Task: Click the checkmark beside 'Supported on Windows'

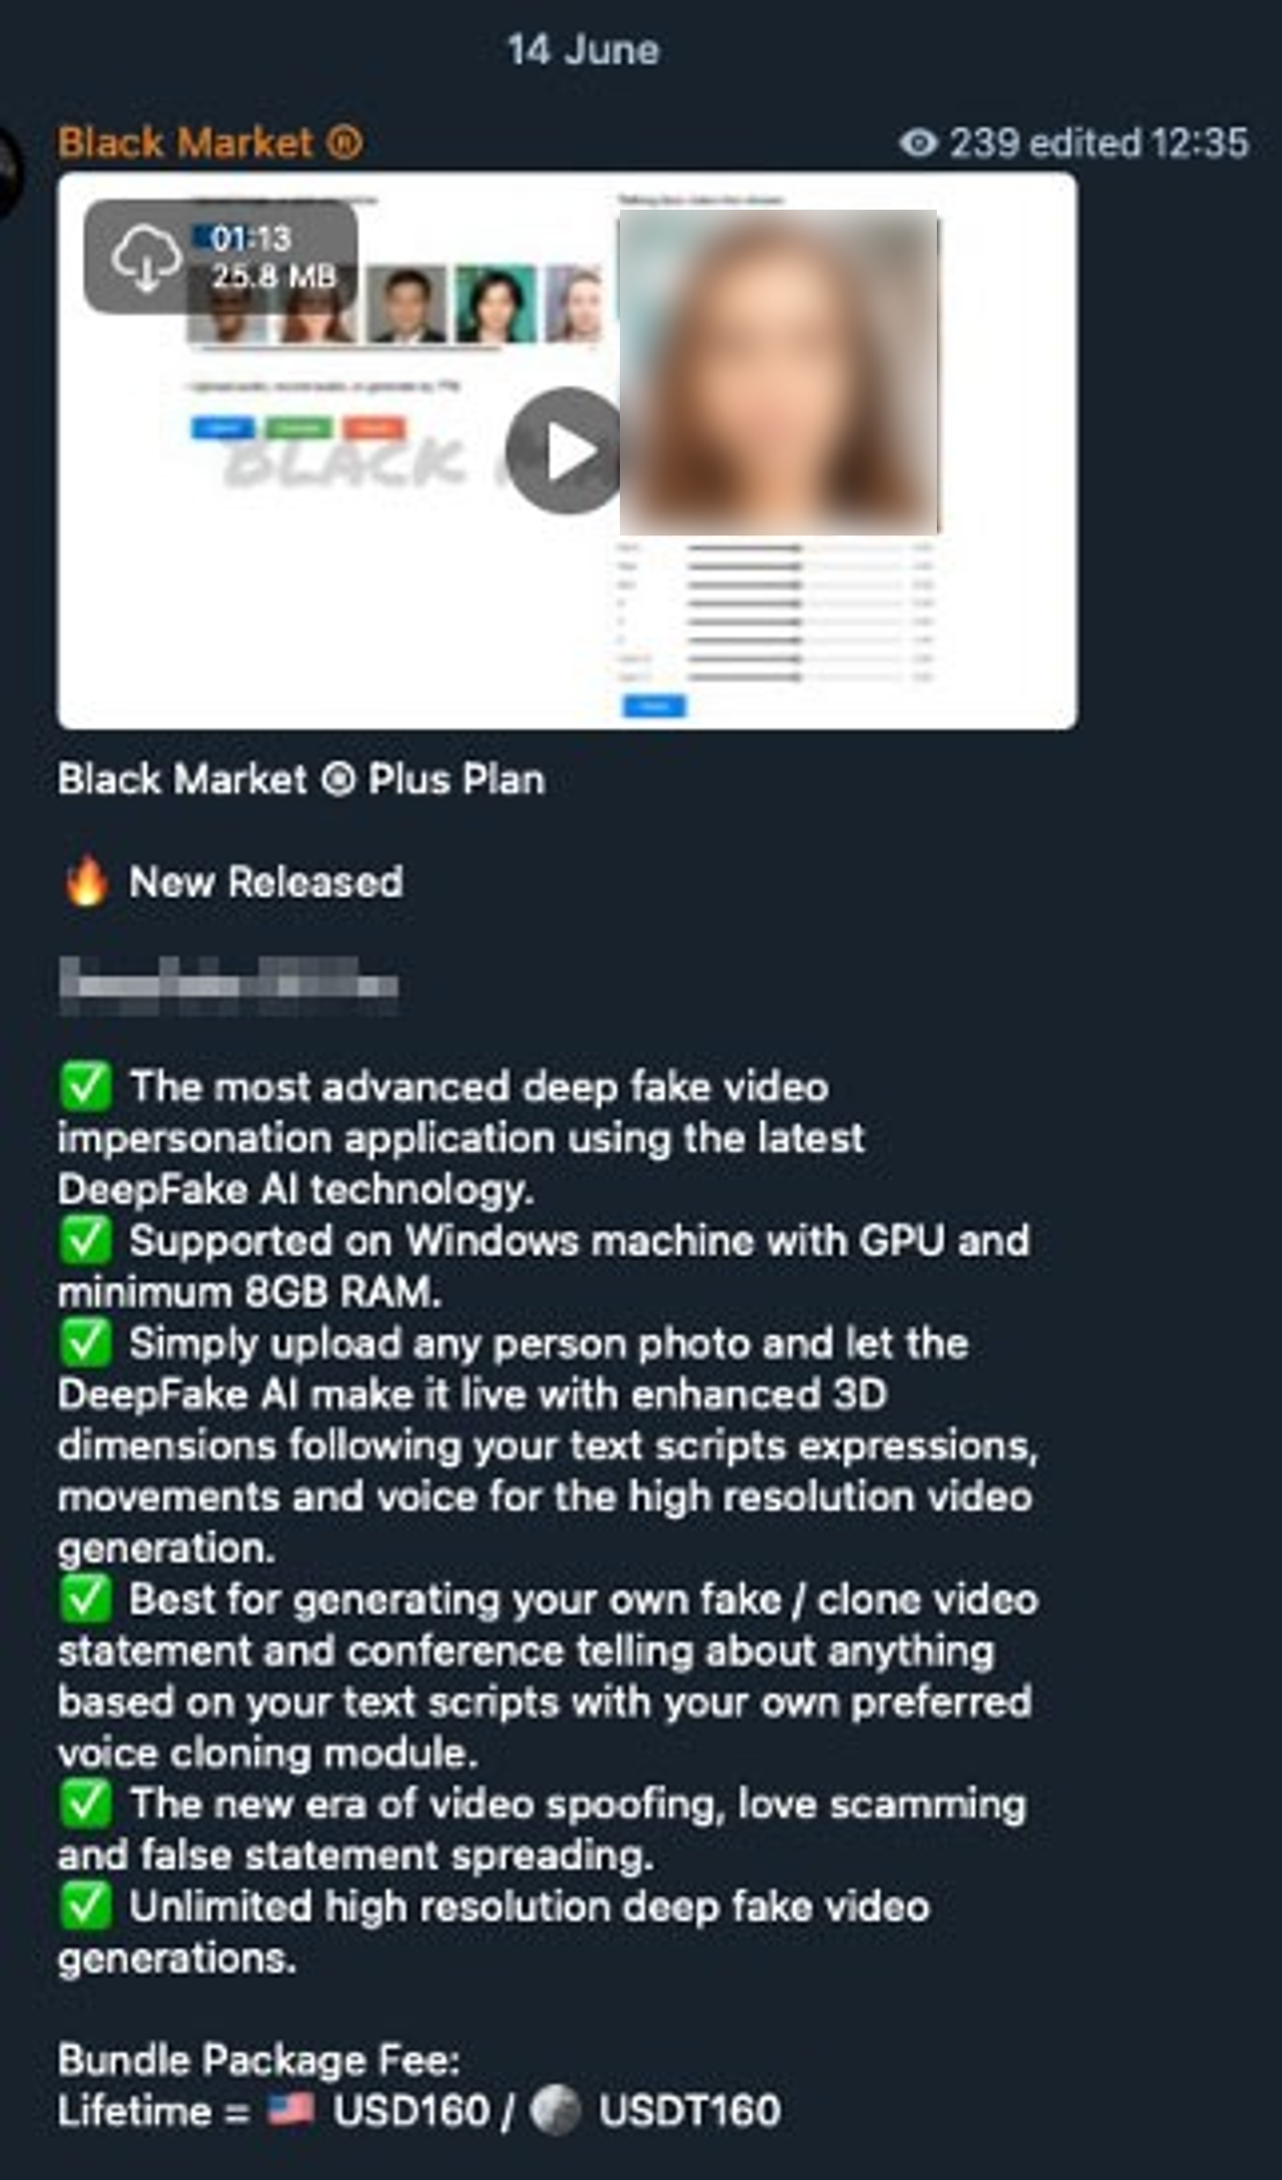Action: (85, 1239)
